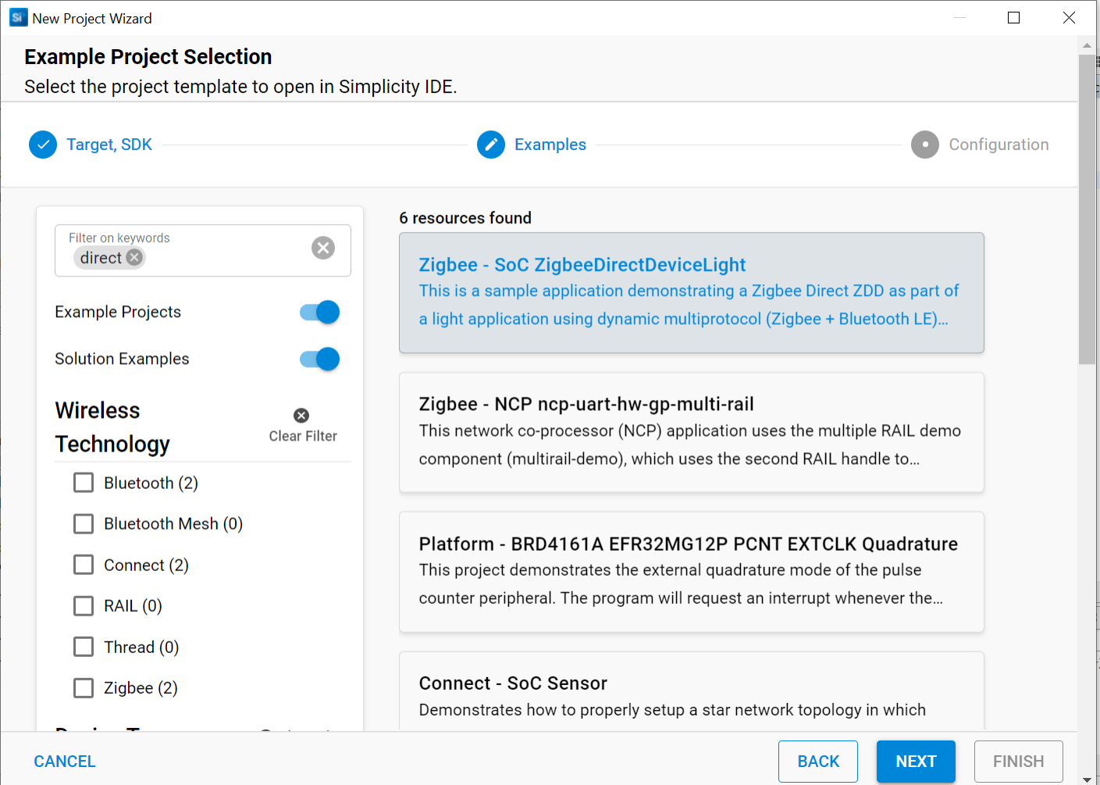
Task: Click the BACK button
Action: [x=818, y=762]
